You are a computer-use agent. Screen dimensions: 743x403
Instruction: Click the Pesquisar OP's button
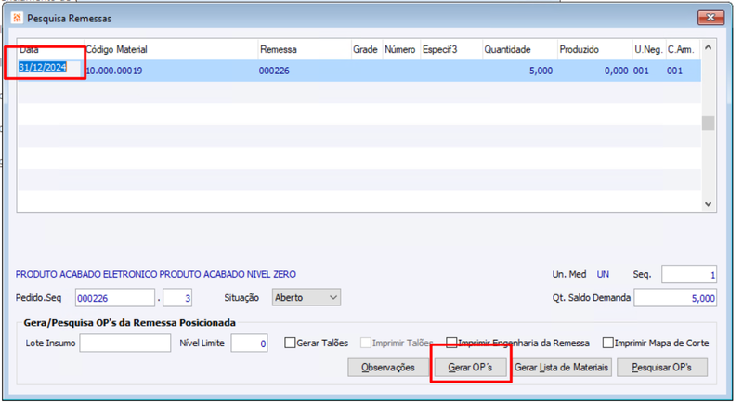coord(662,368)
